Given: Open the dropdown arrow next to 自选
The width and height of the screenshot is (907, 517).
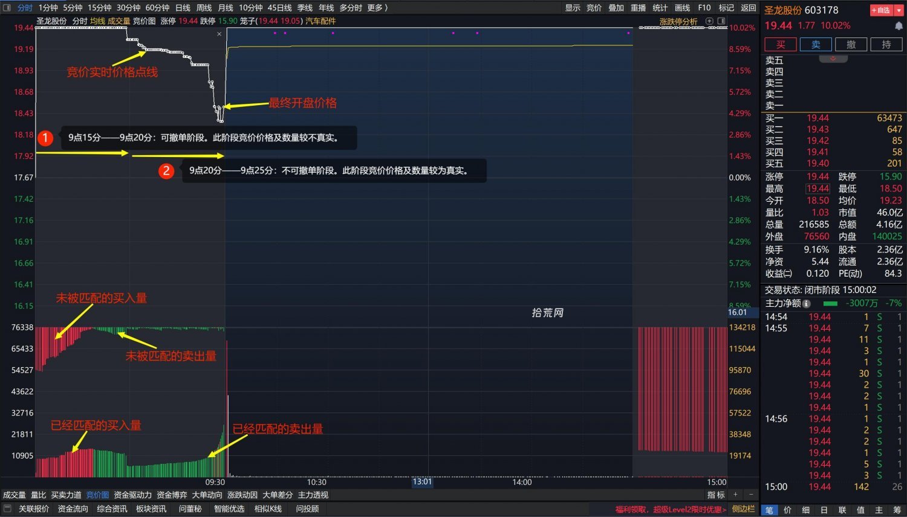Looking at the screenshot, I should 899,10.
